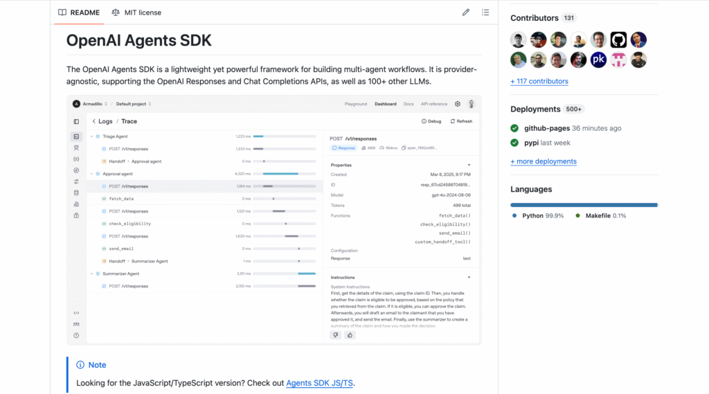This screenshot has width=709, height=394.
Task: Click the Deployments heading
Action: coord(535,109)
